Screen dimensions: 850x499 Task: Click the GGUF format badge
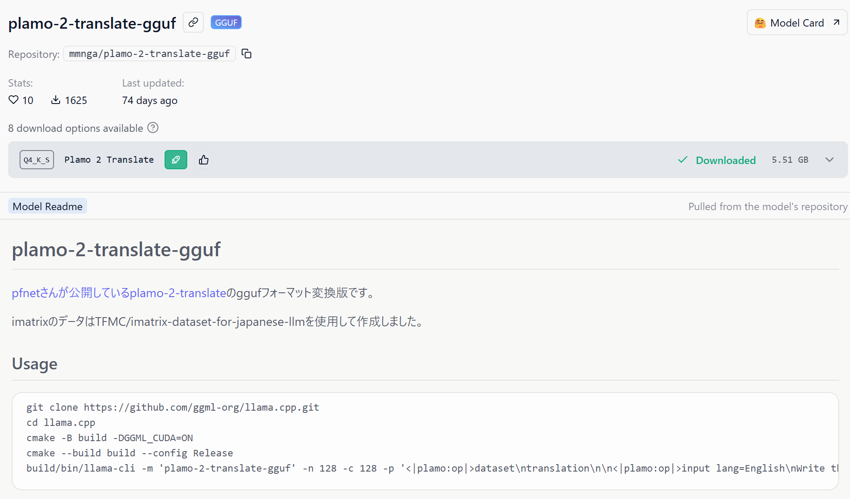coord(226,22)
